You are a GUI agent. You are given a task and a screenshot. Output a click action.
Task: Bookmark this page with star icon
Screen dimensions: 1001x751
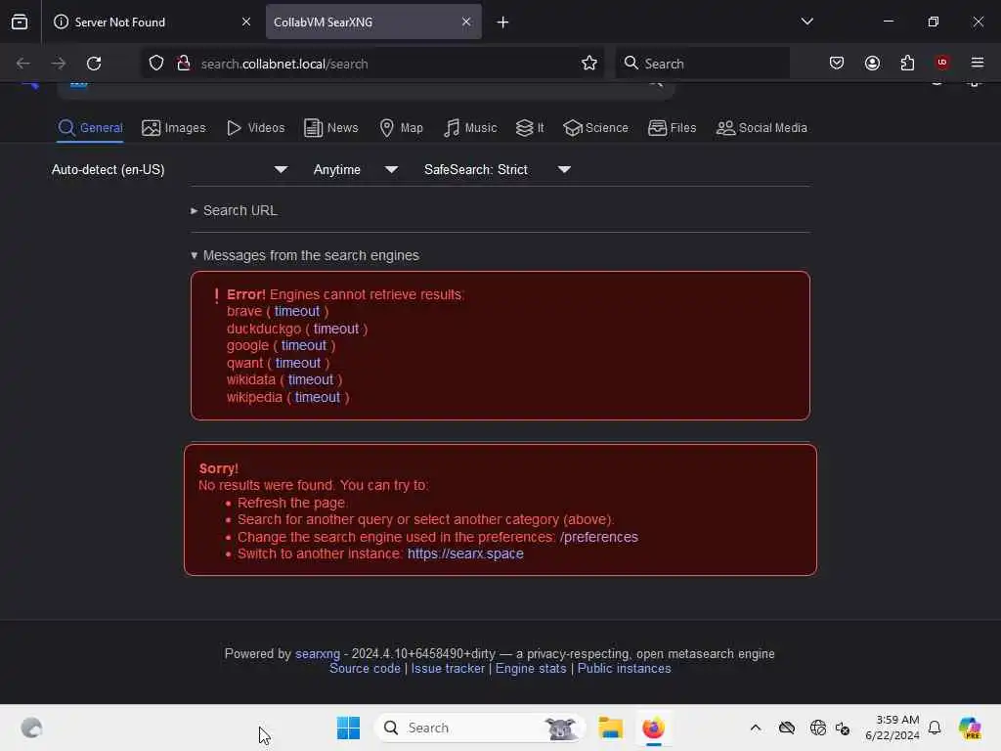(x=589, y=64)
